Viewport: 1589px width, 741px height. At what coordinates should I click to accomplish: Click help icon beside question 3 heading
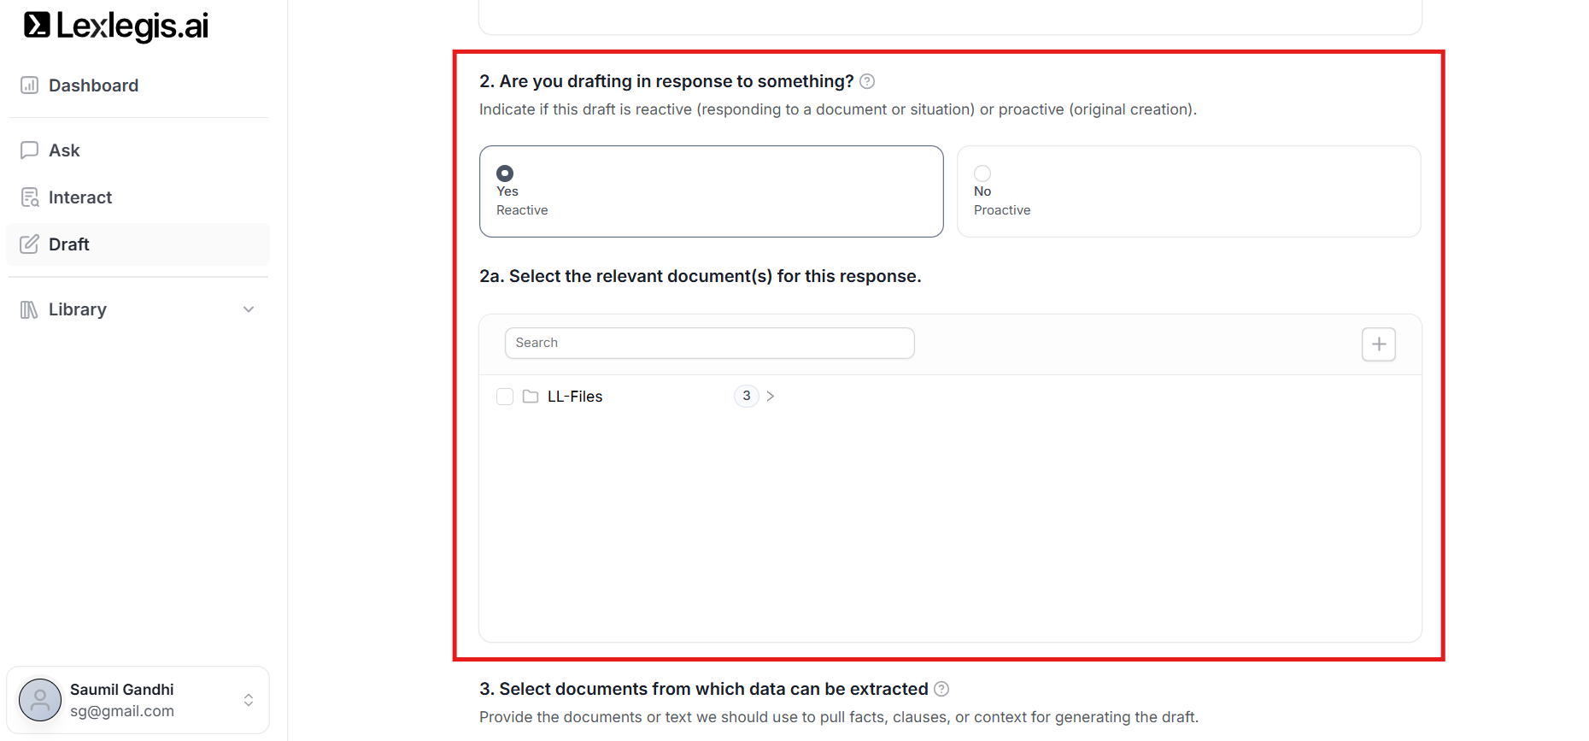click(941, 689)
